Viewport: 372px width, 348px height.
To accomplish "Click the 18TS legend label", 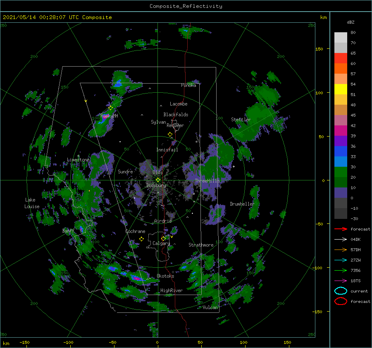I will pos(355,281).
